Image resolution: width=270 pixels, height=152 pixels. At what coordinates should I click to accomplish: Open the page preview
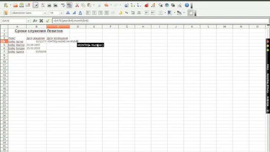click(x=55, y=5)
